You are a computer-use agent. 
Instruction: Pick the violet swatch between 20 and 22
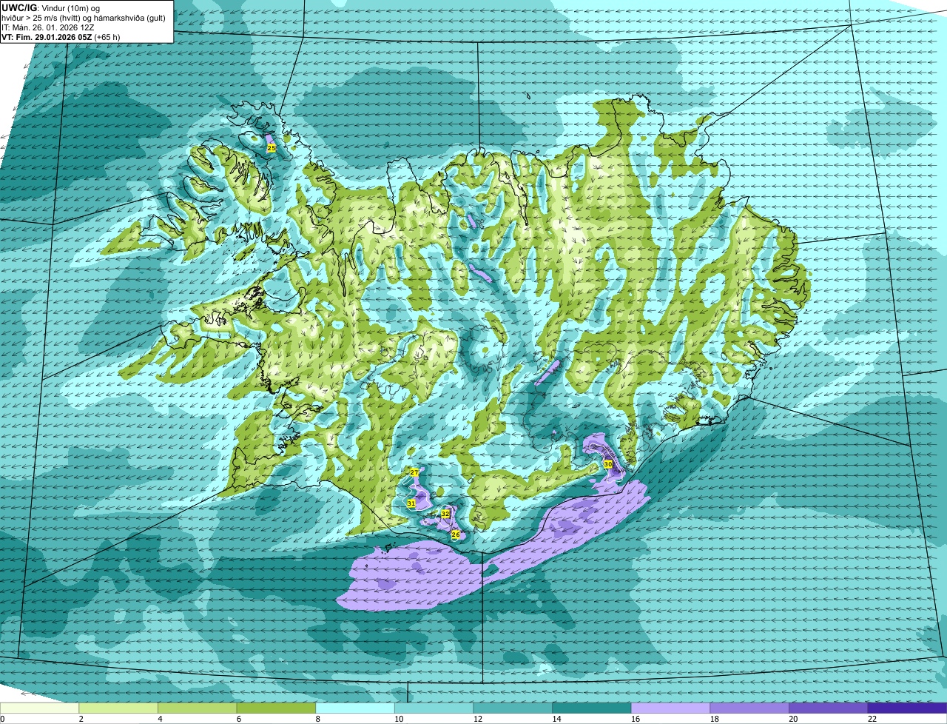(828, 708)
